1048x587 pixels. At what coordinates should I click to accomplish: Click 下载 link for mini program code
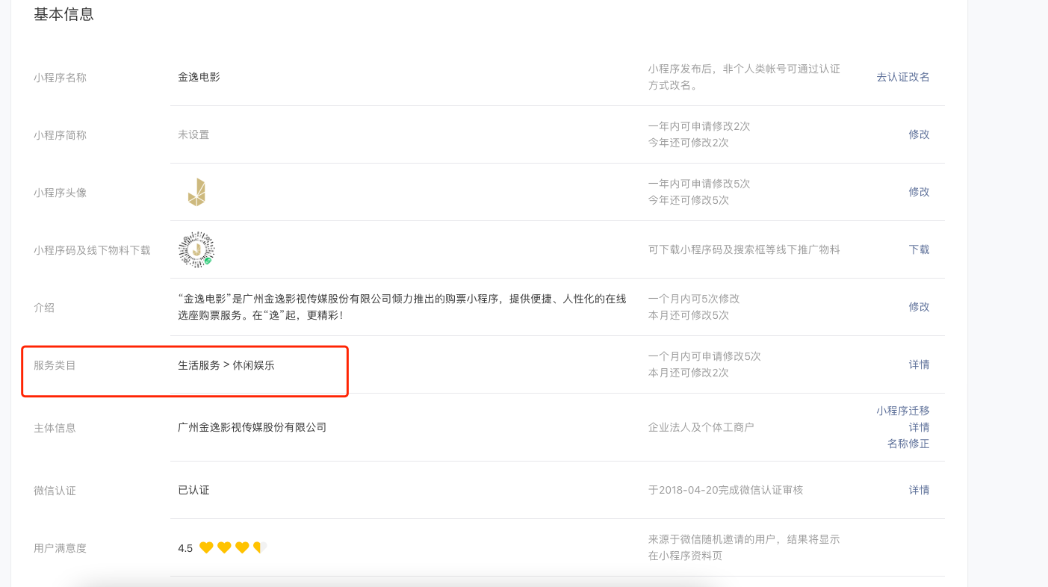click(919, 249)
